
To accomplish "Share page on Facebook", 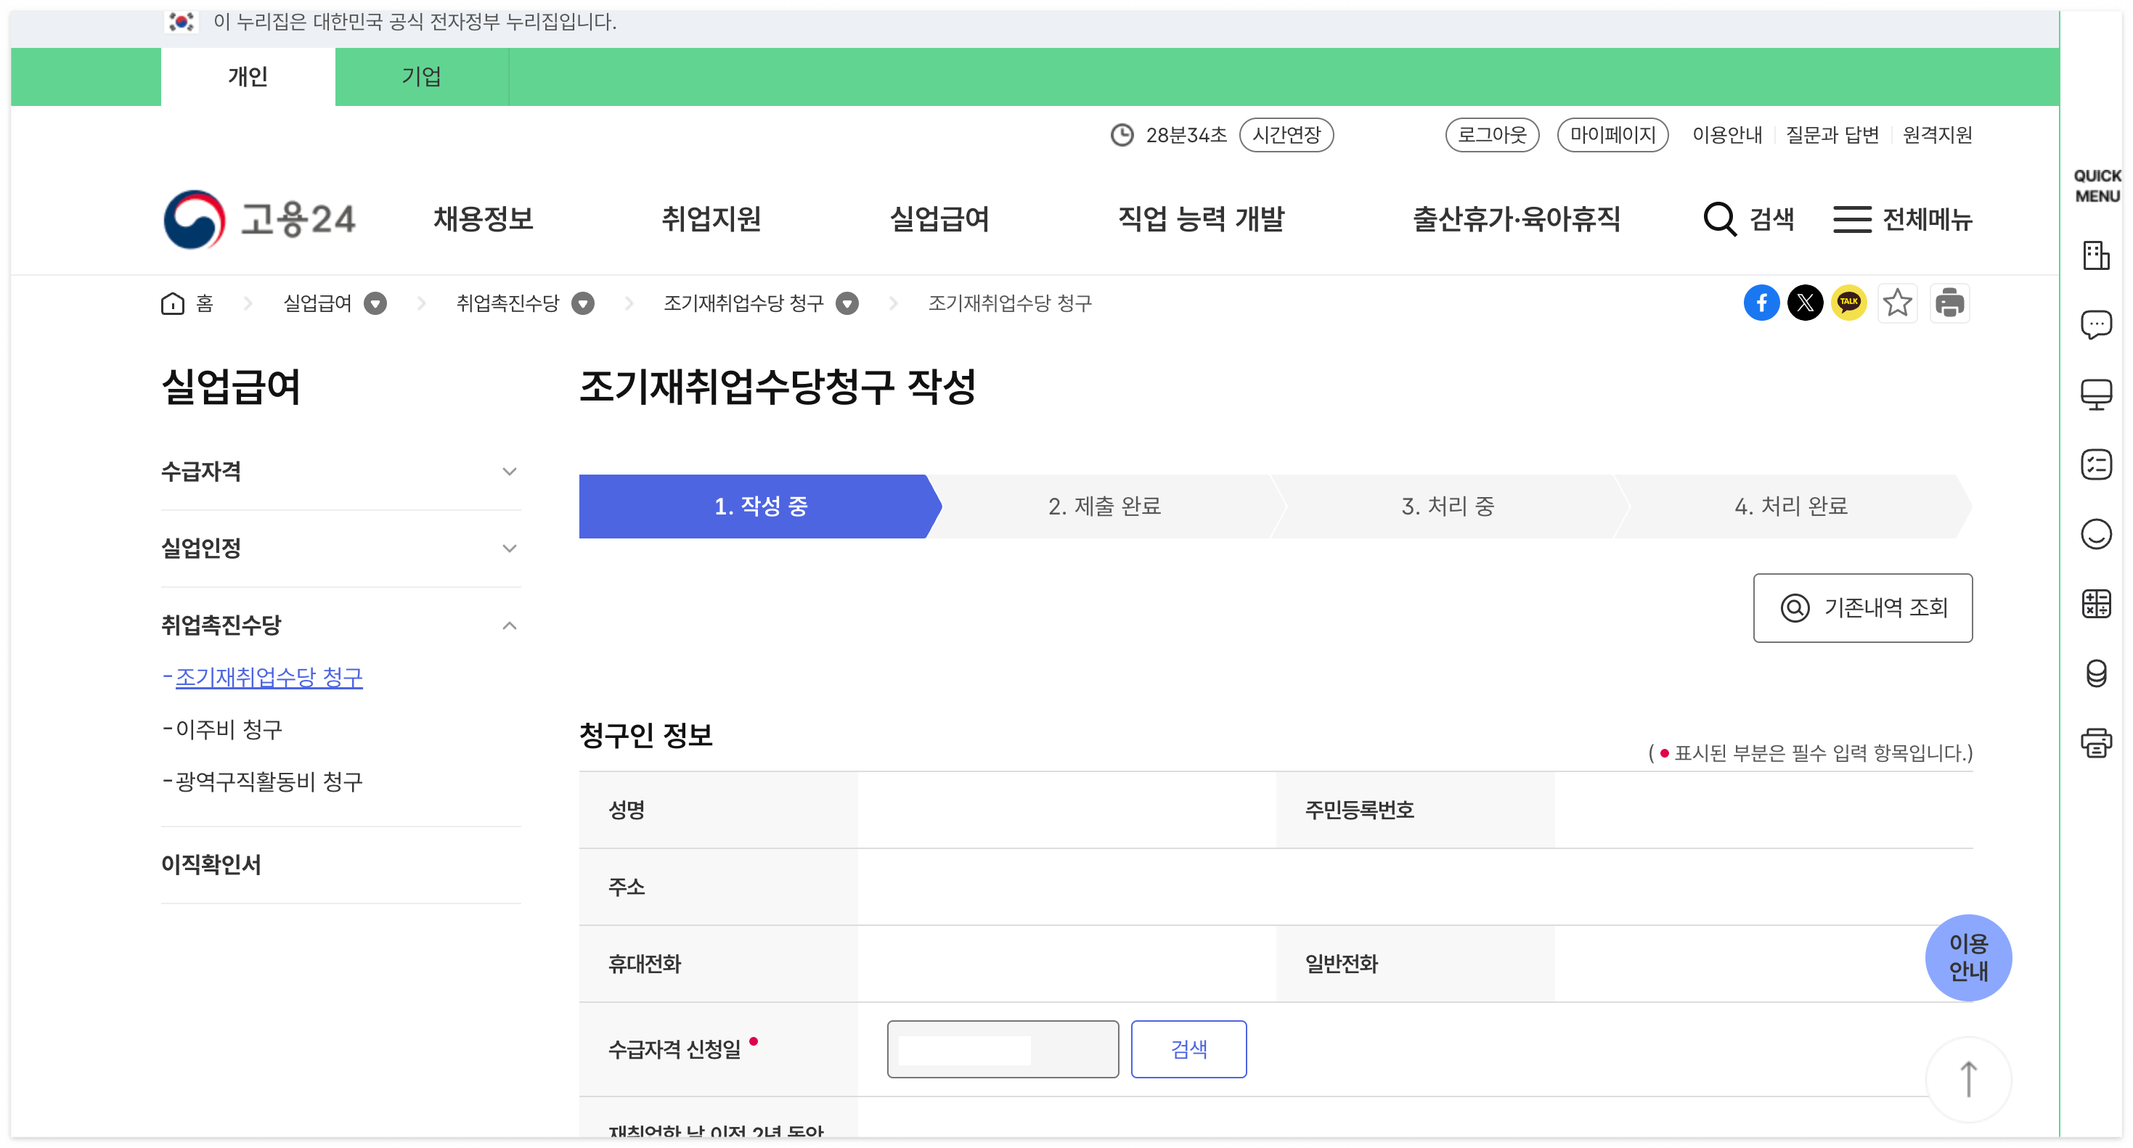I will pos(1761,303).
